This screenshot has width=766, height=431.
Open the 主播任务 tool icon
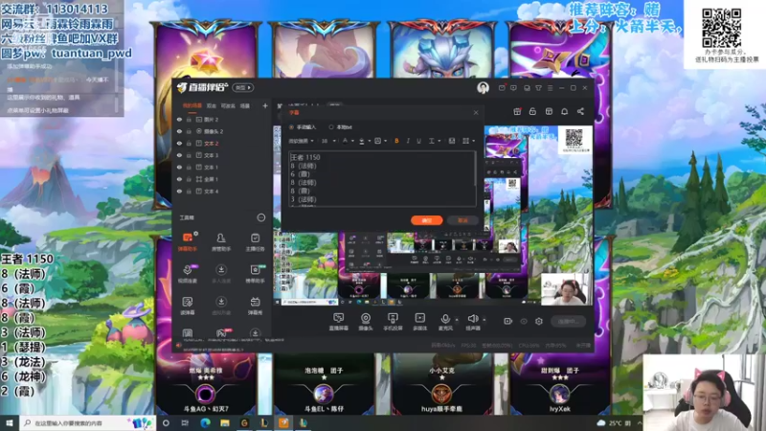255,241
